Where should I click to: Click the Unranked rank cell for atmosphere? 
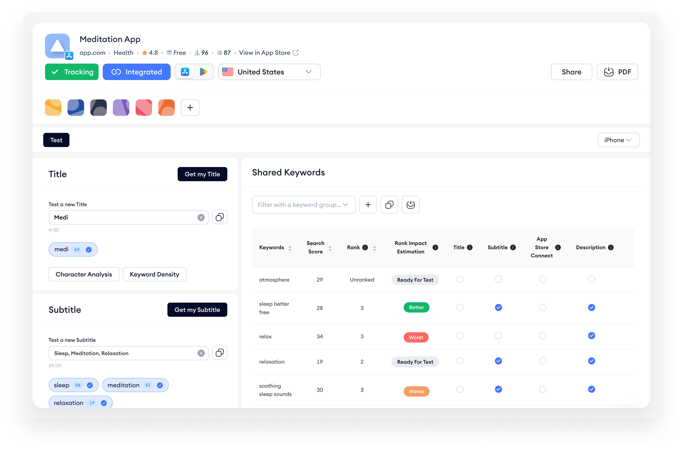[x=362, y=280]
